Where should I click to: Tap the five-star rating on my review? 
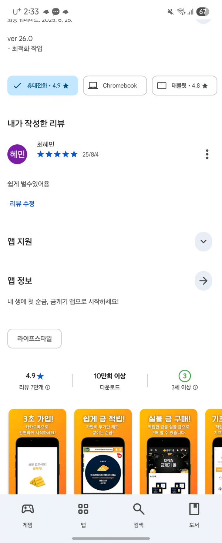tap(57, 154)
